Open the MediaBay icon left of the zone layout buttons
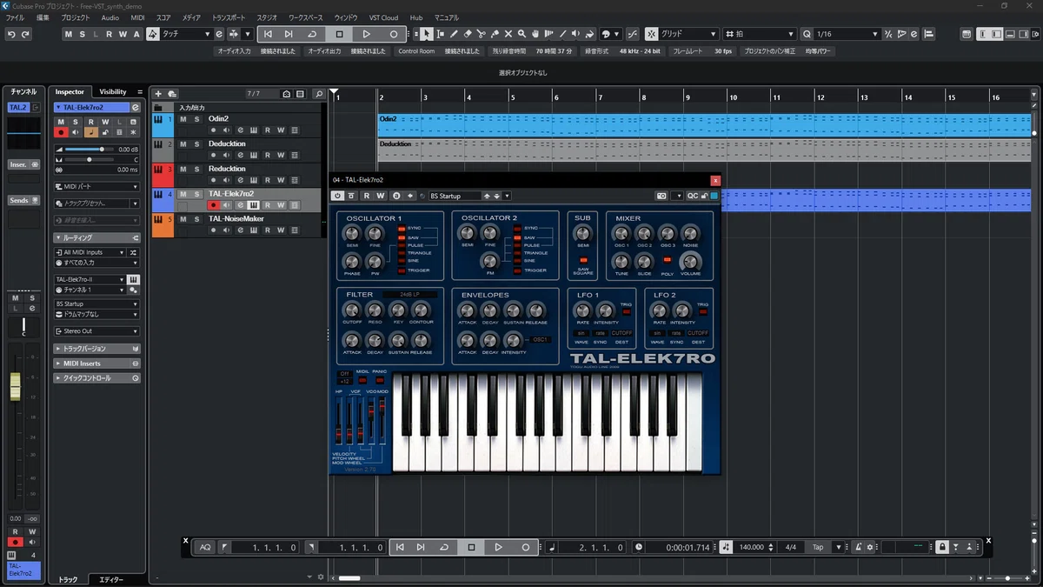Viewport: 1043px width, 587px height. (967, 34)
